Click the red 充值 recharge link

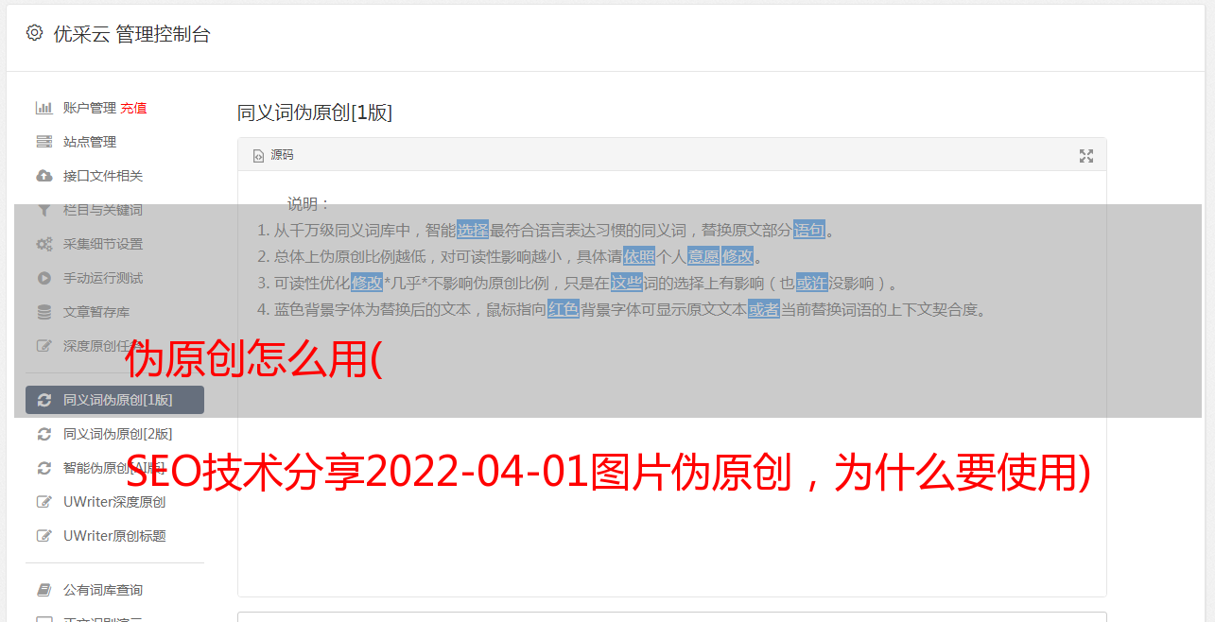[133, 108]
